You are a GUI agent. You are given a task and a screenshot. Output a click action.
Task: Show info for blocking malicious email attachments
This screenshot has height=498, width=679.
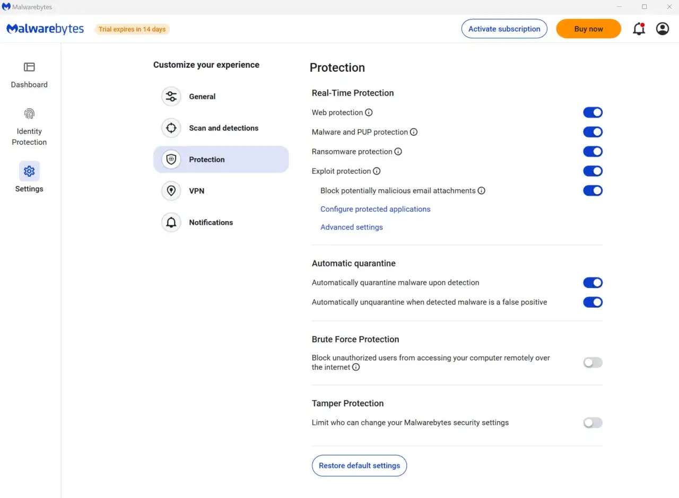482,190
